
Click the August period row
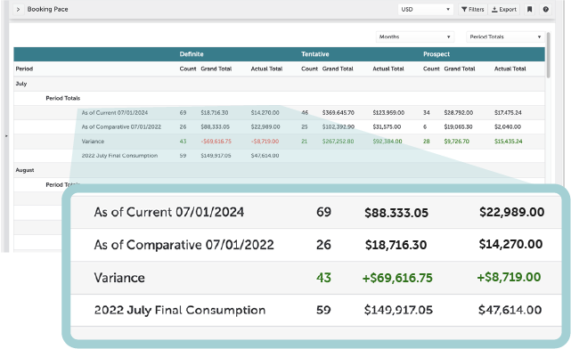(x=280, y=170)
